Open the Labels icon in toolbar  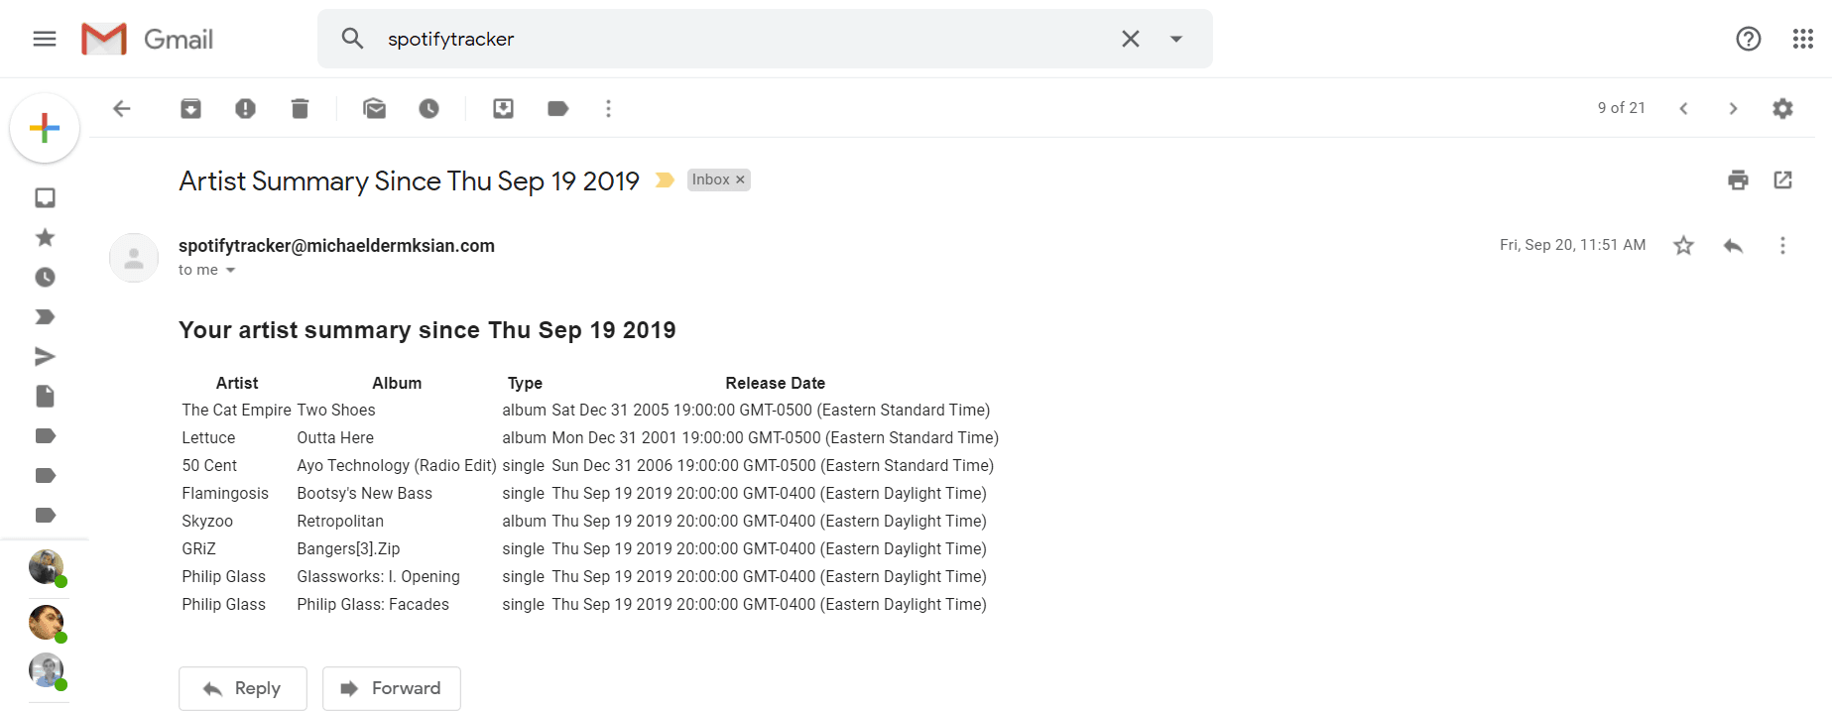pos(557,109)
